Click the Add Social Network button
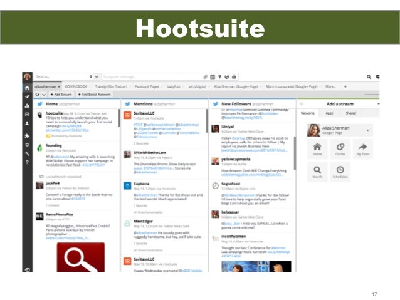This screenshot has height=300, width=400. pos(94,95)
